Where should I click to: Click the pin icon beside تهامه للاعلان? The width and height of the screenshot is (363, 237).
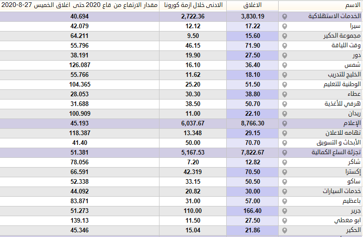click(x=285, y=133)
